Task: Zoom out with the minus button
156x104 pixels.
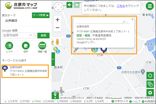Action: pos(58,27)
